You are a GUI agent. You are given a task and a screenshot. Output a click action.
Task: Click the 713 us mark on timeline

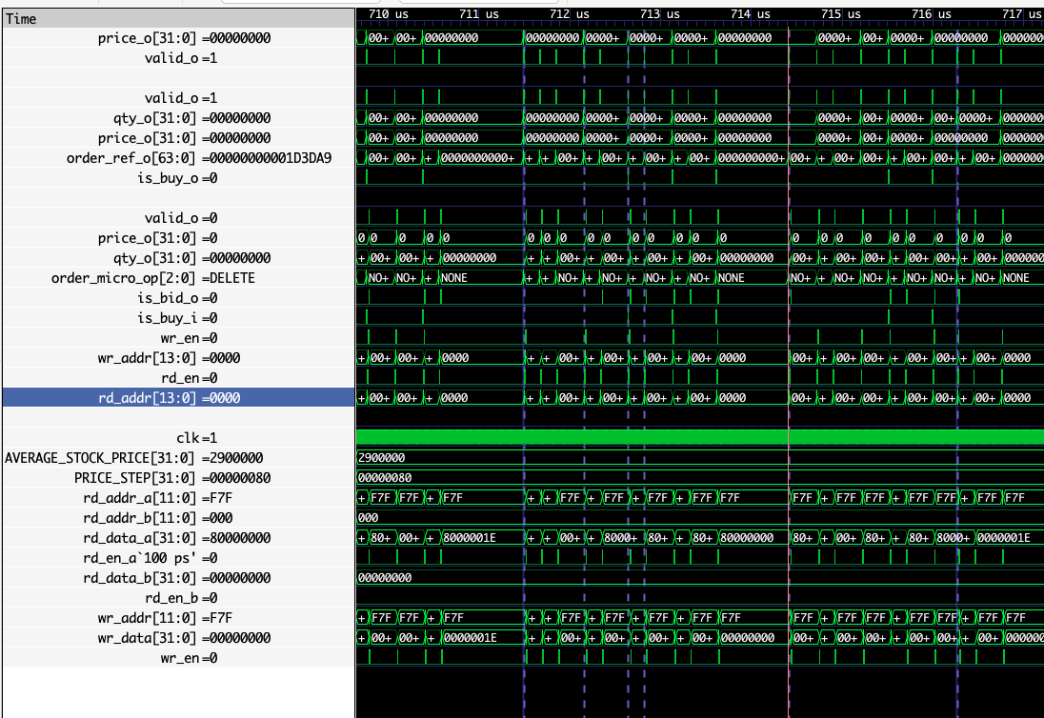click(660, 14)
